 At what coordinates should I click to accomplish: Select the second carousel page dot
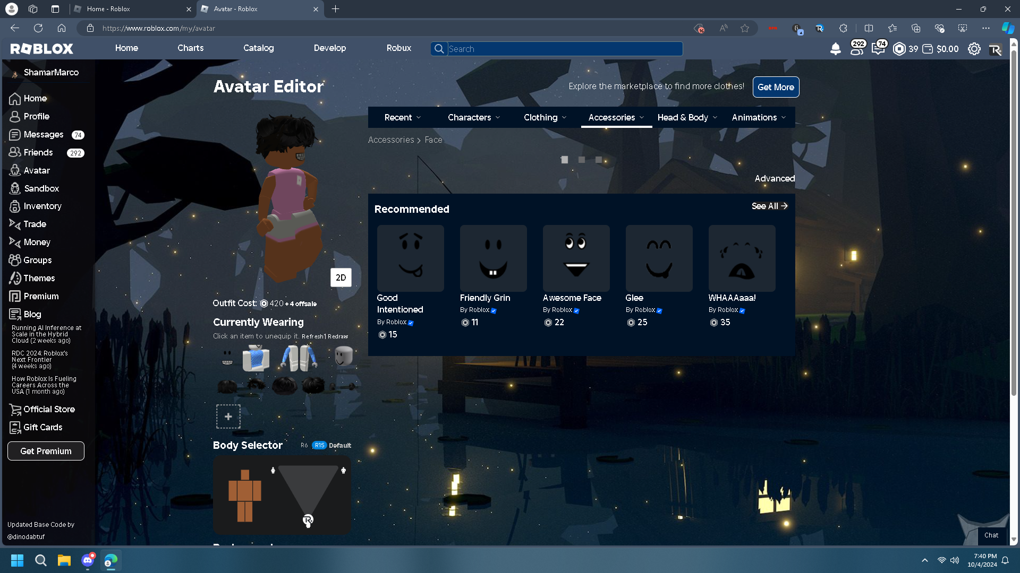point(582,160)
